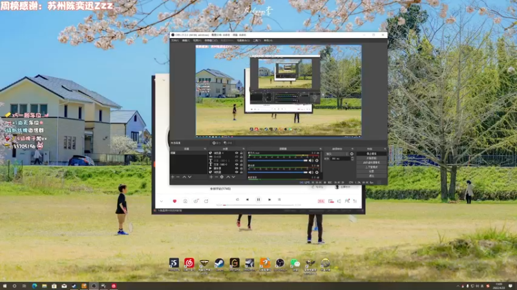Add a new scene in OBS
Viewport: 517px width, 290px height.
click(173, 177)
